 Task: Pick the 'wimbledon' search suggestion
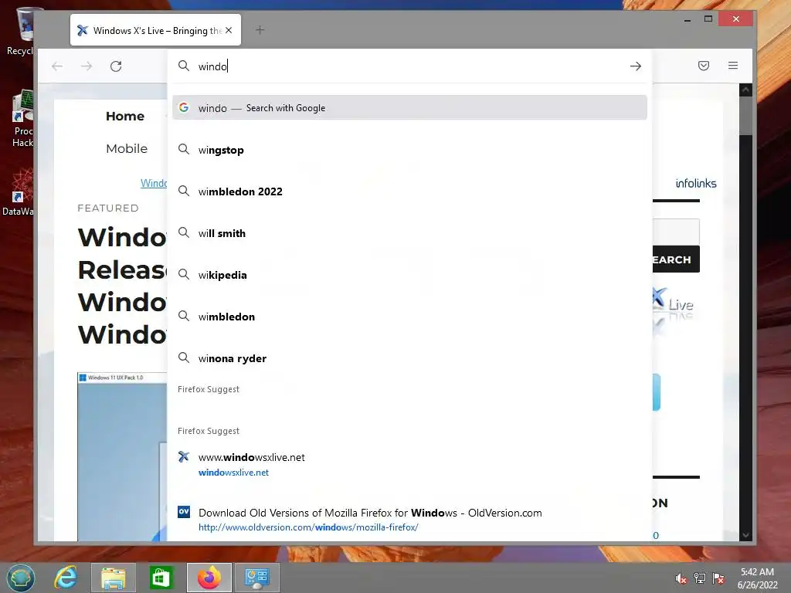coord(409,317)
